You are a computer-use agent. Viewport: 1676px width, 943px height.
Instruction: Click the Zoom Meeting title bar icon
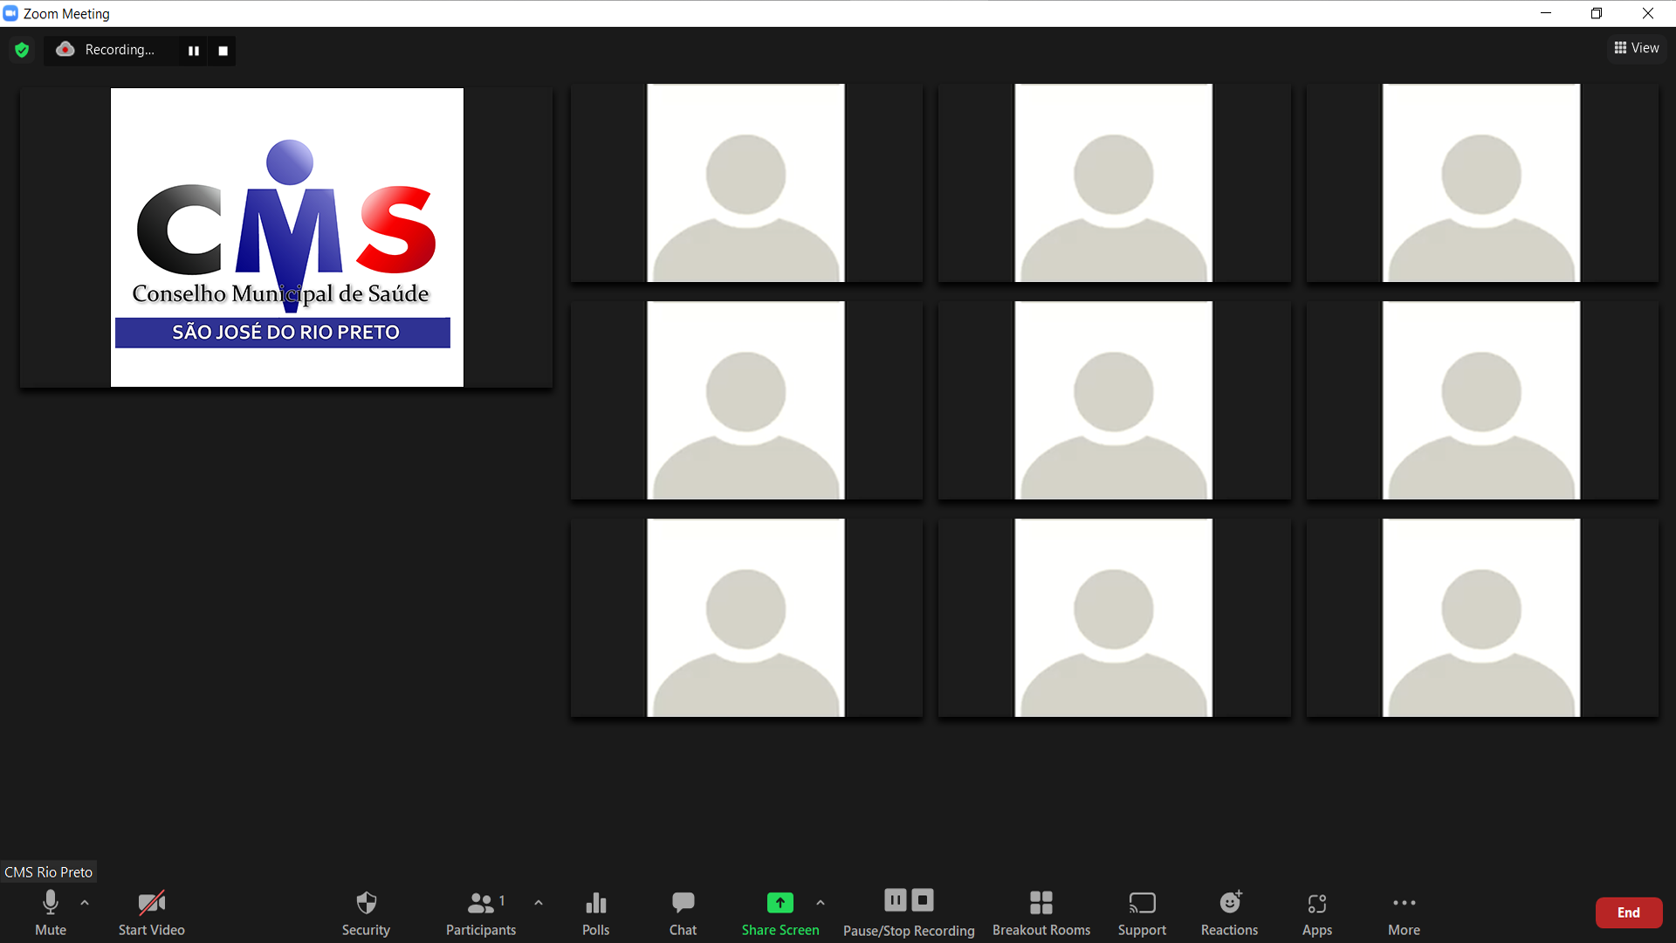[x=10, y=13]
